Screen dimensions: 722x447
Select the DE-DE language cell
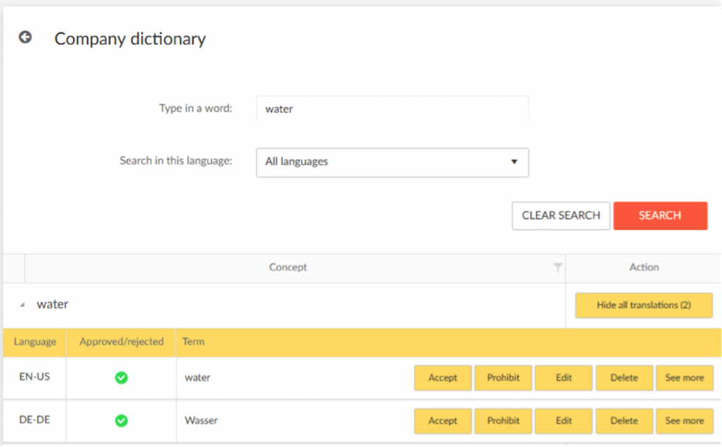pyautogui.click(x=35, y=420)
